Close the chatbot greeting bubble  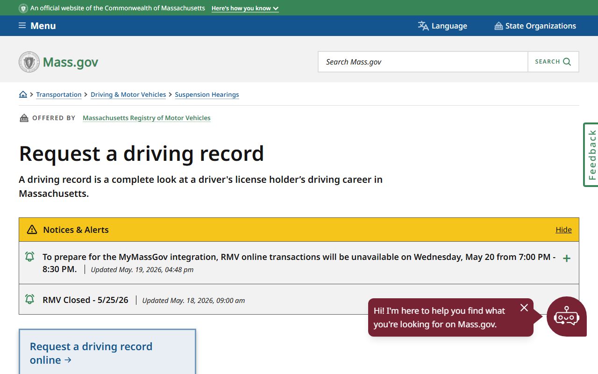[524, 308]
